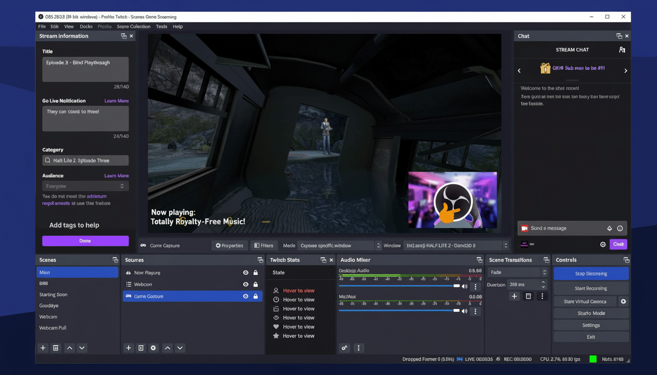Image resolution: width=657 pixels, height=375 pixels.
Task: Remove a scene using the trash icon
Action: click(56, 348)
